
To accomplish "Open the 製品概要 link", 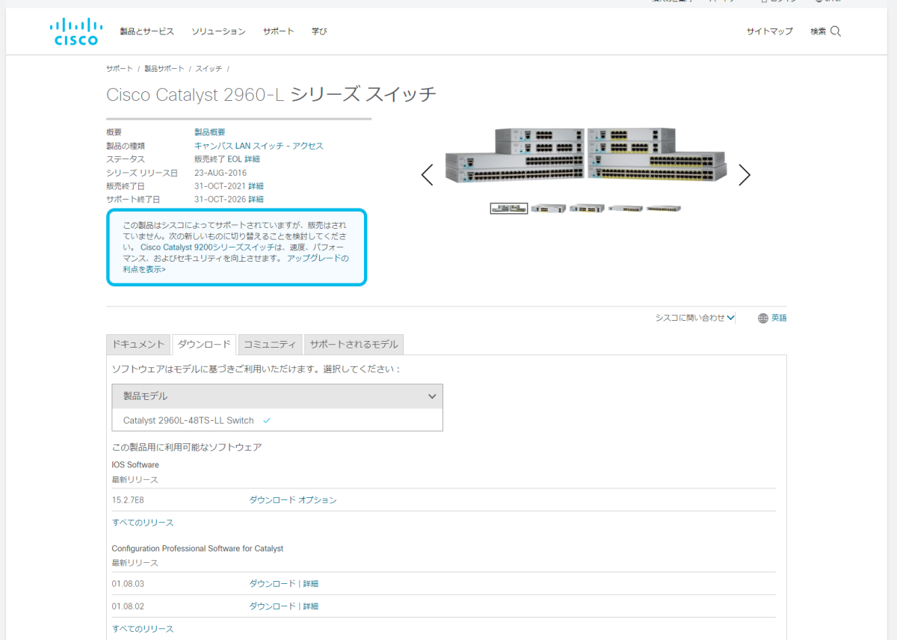I will coord(209,132).
